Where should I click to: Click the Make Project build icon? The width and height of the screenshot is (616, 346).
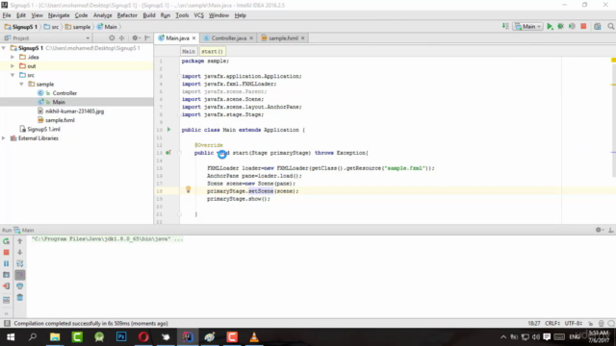click(x=505, y=26)
